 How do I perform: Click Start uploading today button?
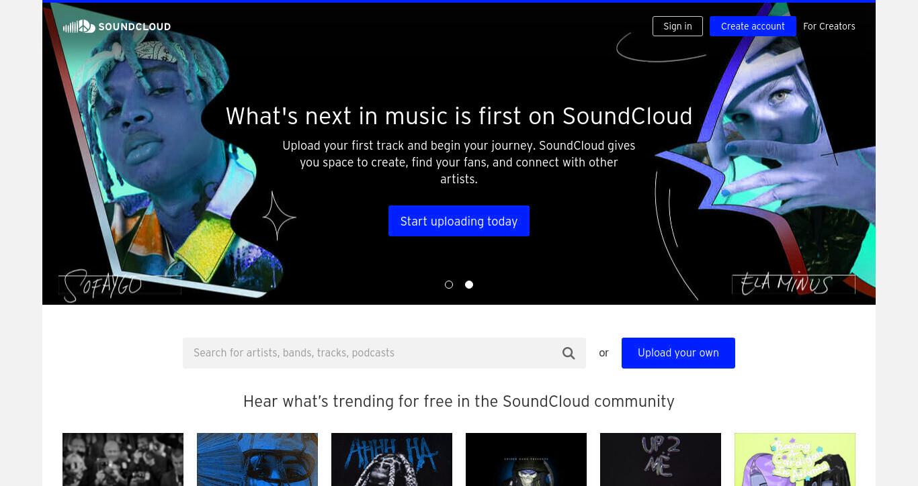pyautogui.click(x=459, y=221)
